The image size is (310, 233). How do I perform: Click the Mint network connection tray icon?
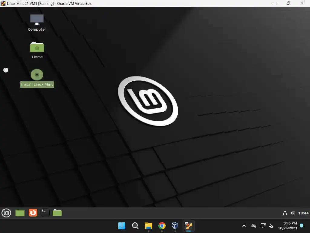coord(285,213)
